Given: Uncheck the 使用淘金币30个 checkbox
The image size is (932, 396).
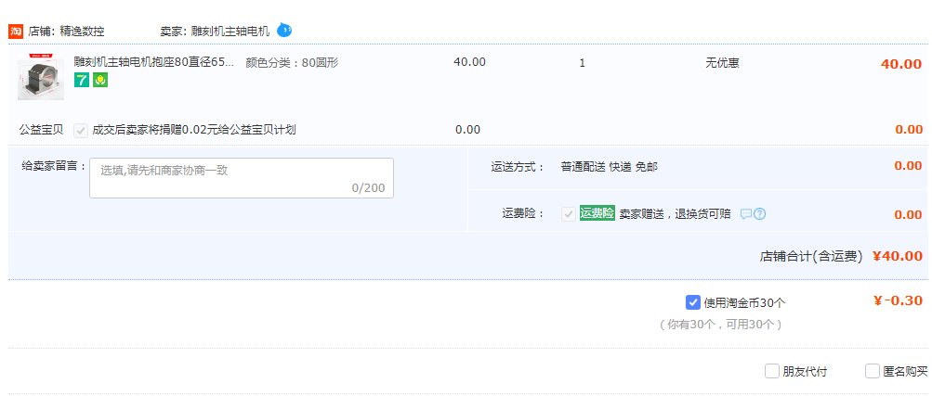Looking at the screenshot, I should point(692,301).
